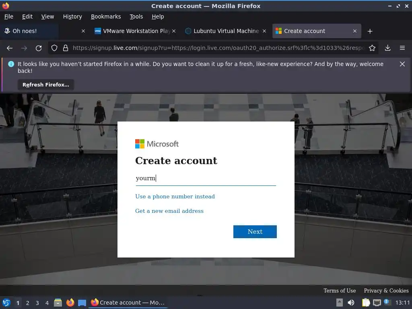Viewport: 412px width, 309px height.
Task: Click Get a new email address
Action: (x=169, y=211)
